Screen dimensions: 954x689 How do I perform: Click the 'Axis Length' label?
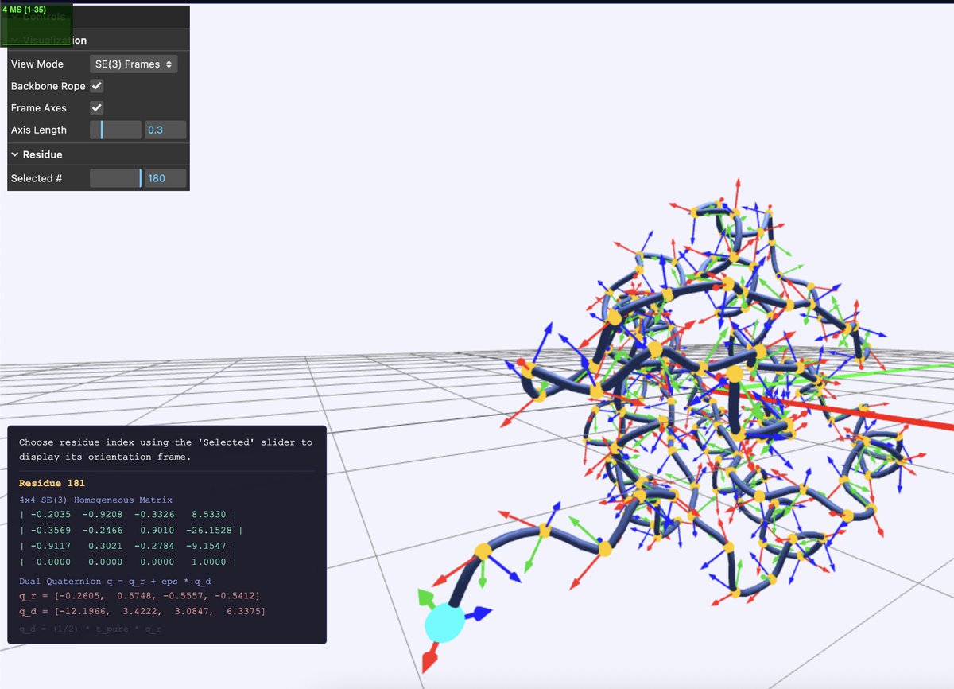pyautogui.click(x=39, y=130)
